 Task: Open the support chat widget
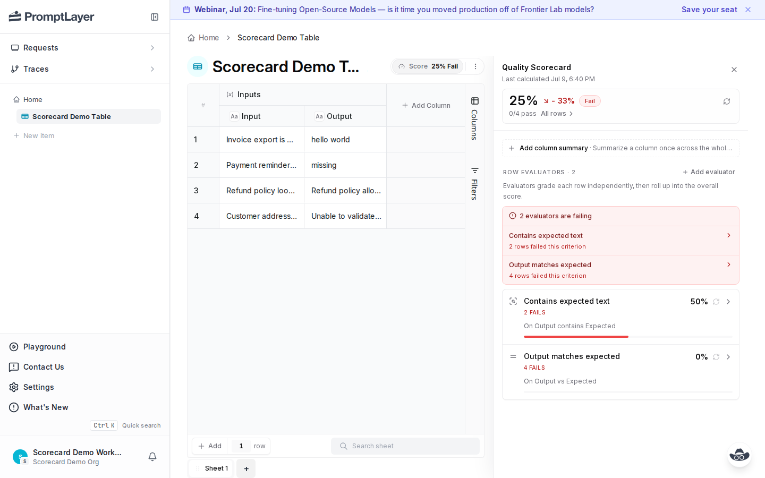pos(739,455)
